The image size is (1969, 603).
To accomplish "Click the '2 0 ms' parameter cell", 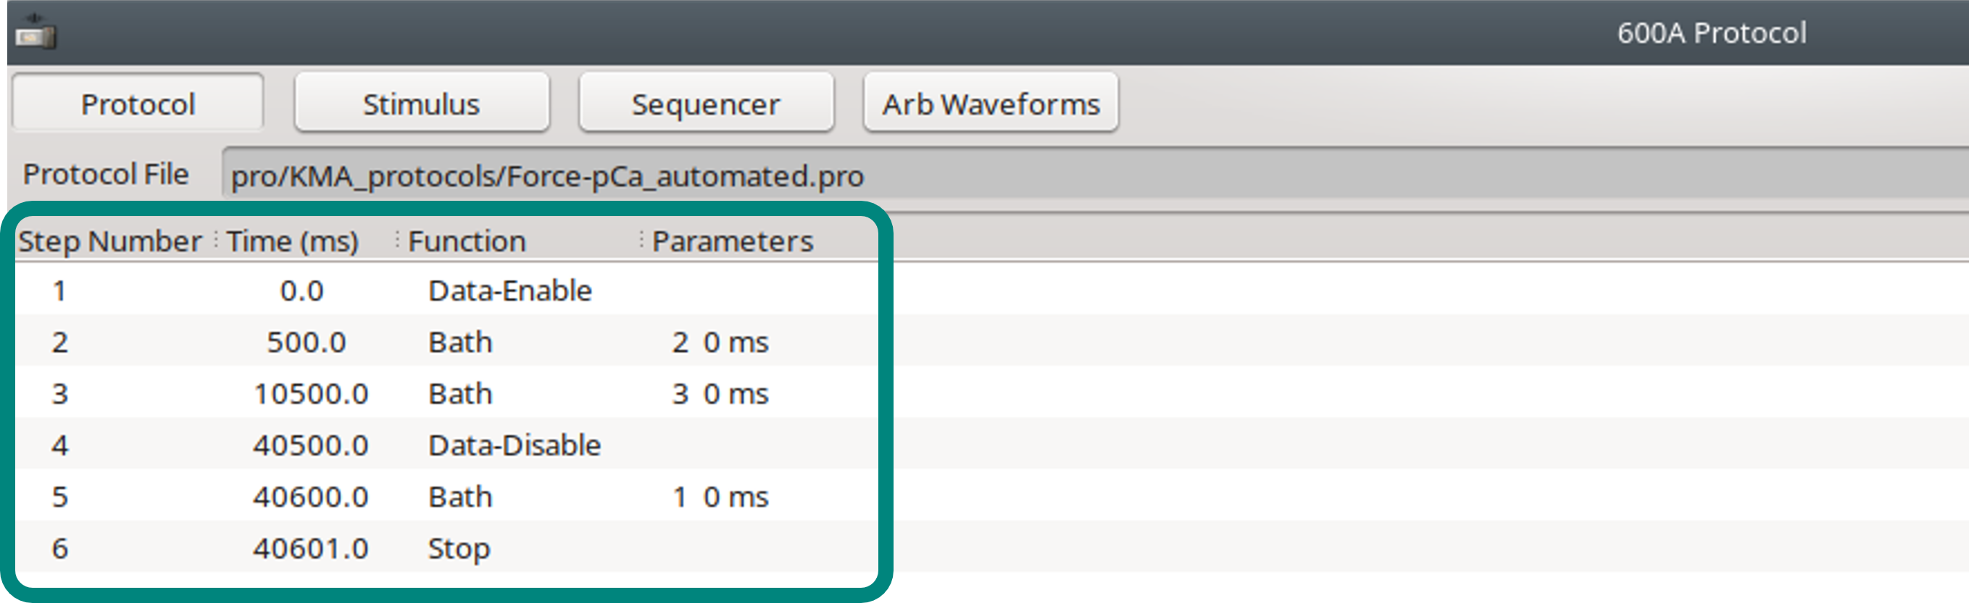I will 720,342.
